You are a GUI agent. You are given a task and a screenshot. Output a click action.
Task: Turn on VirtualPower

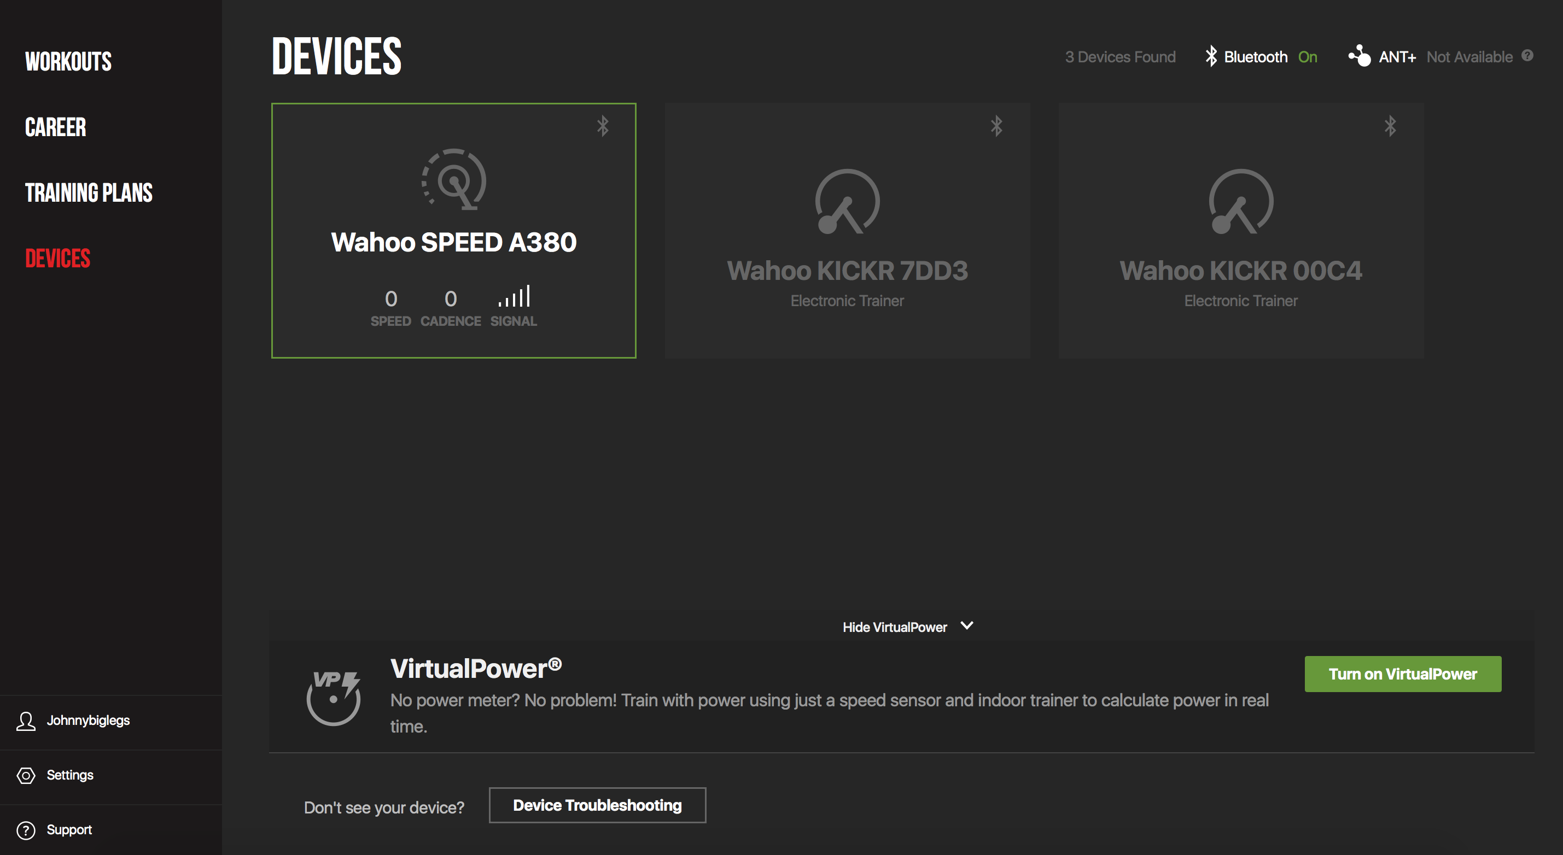1403,674
